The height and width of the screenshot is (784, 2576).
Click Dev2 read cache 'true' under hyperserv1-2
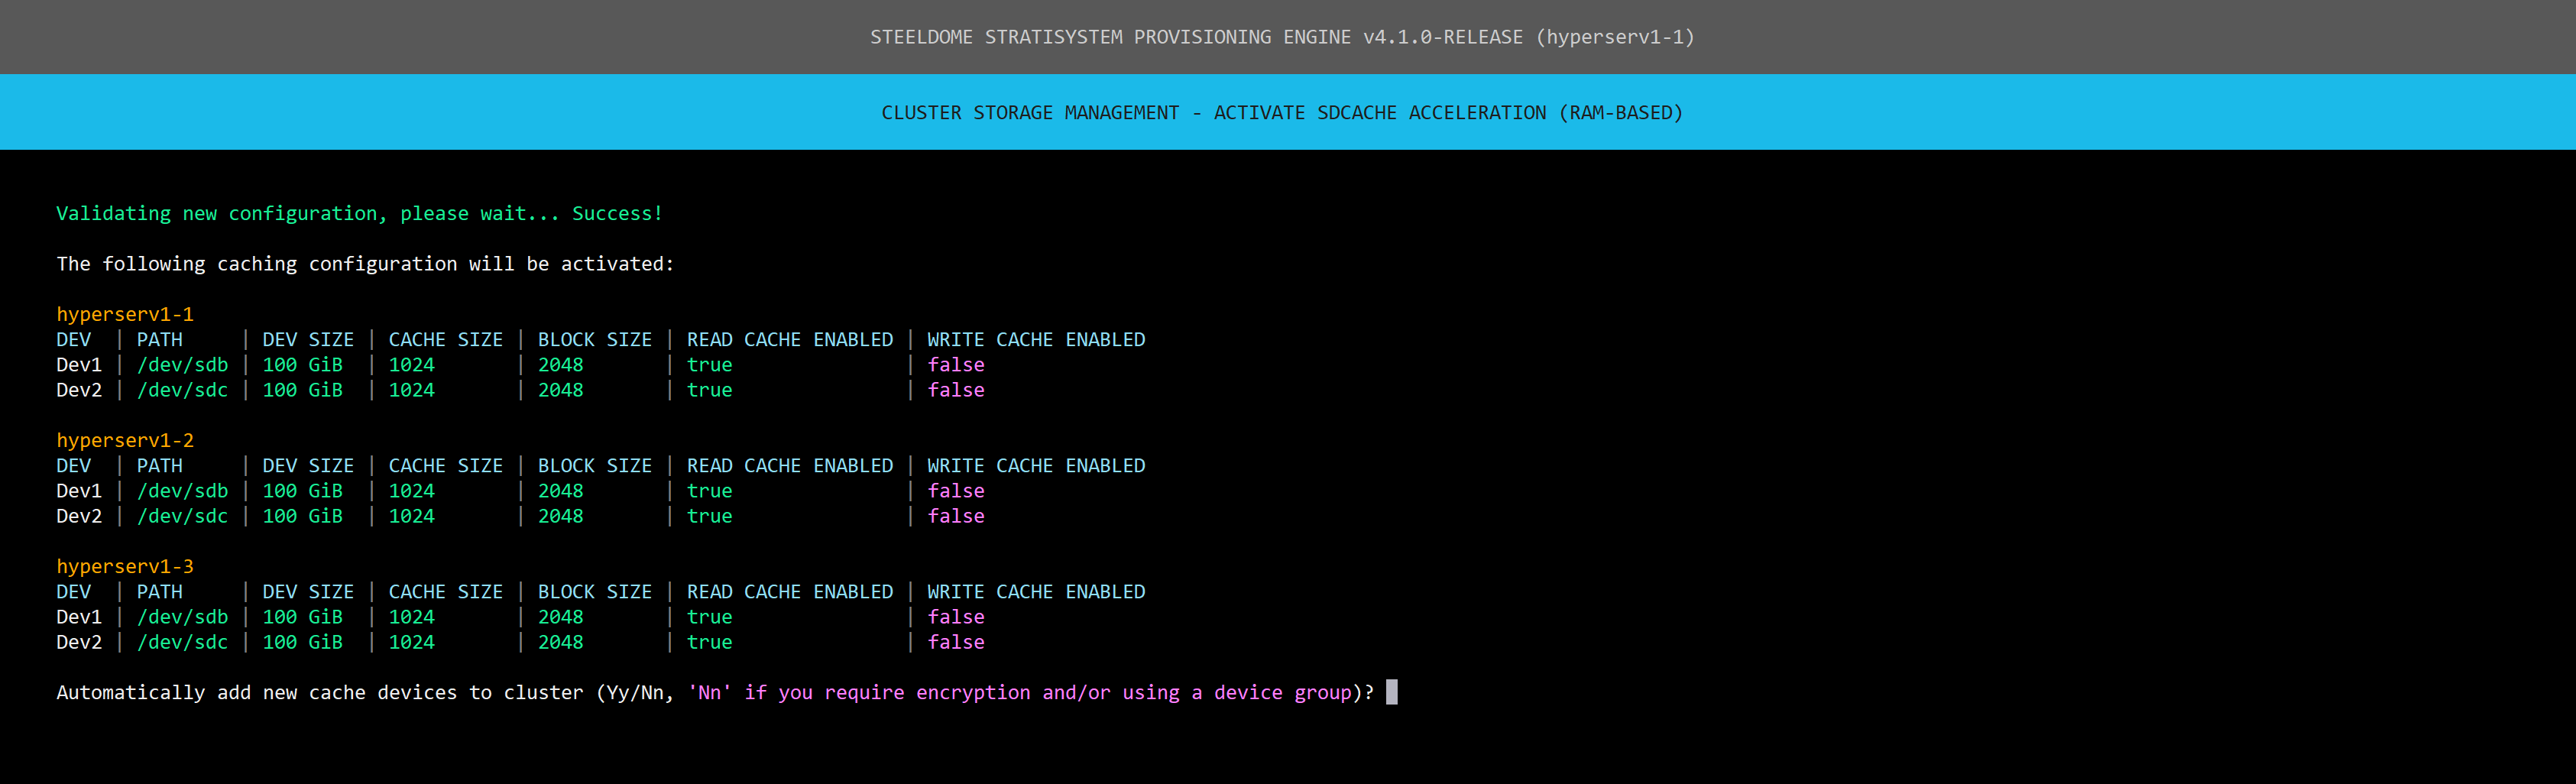click(x=709, y=516)
